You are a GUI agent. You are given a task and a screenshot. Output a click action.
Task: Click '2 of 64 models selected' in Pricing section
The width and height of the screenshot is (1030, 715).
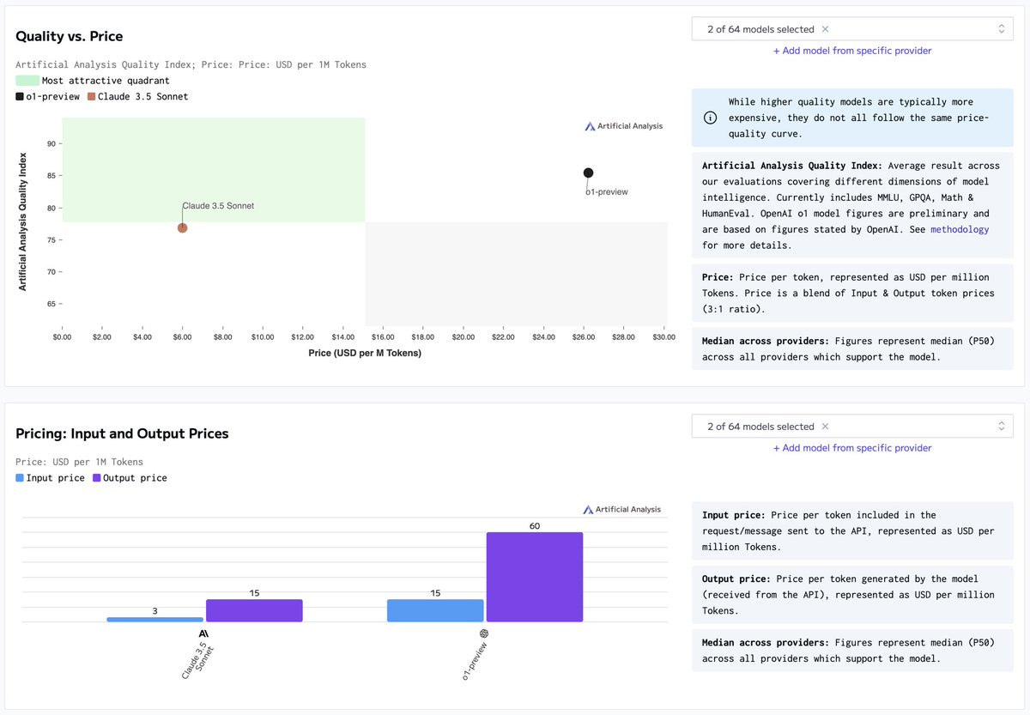[x=760, y=427]
